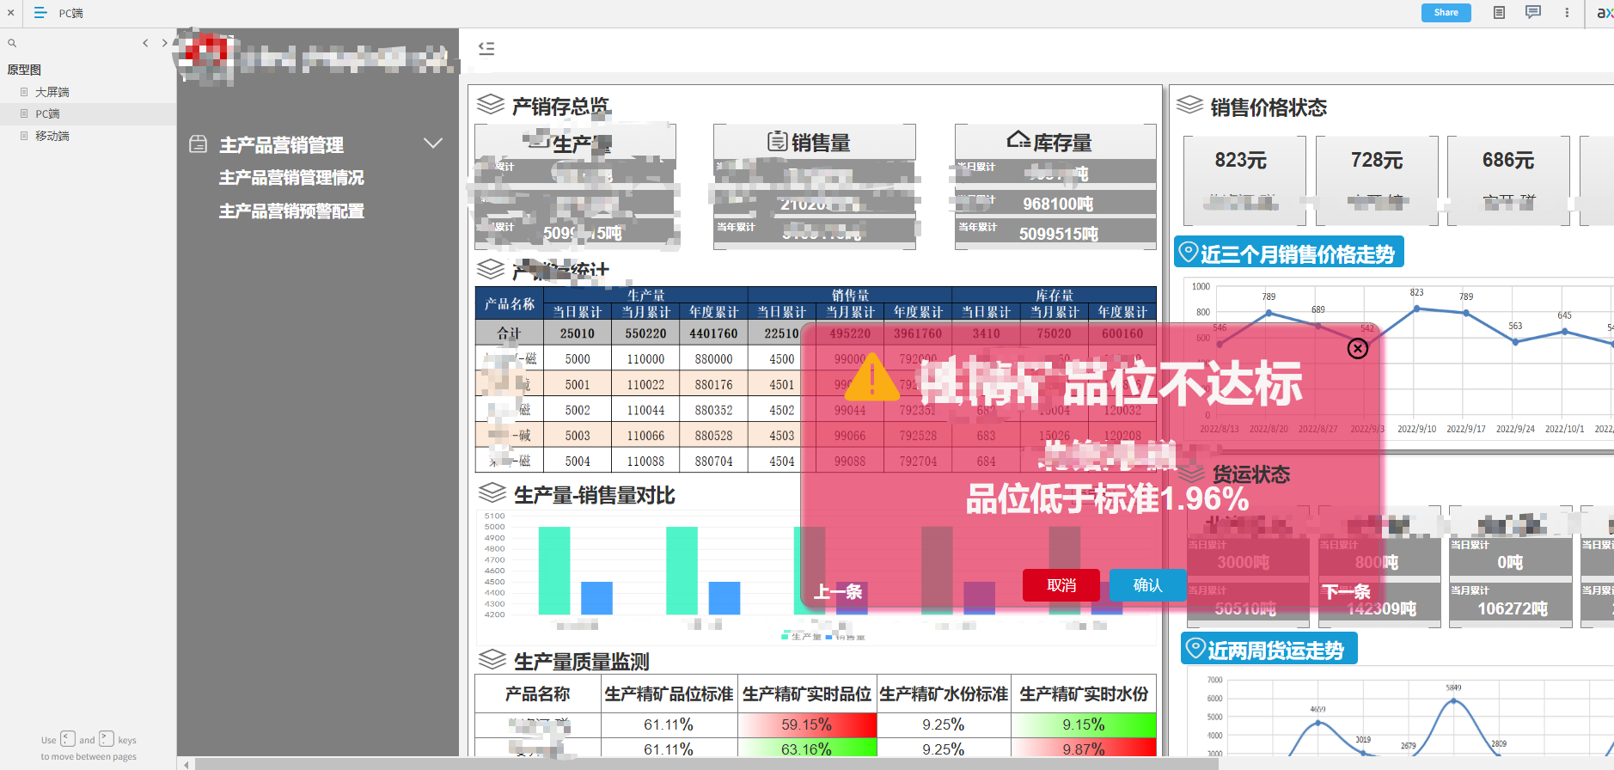Click total cell 4401760
Viewport: 1614px width, 770px height.
coord(713,333)
